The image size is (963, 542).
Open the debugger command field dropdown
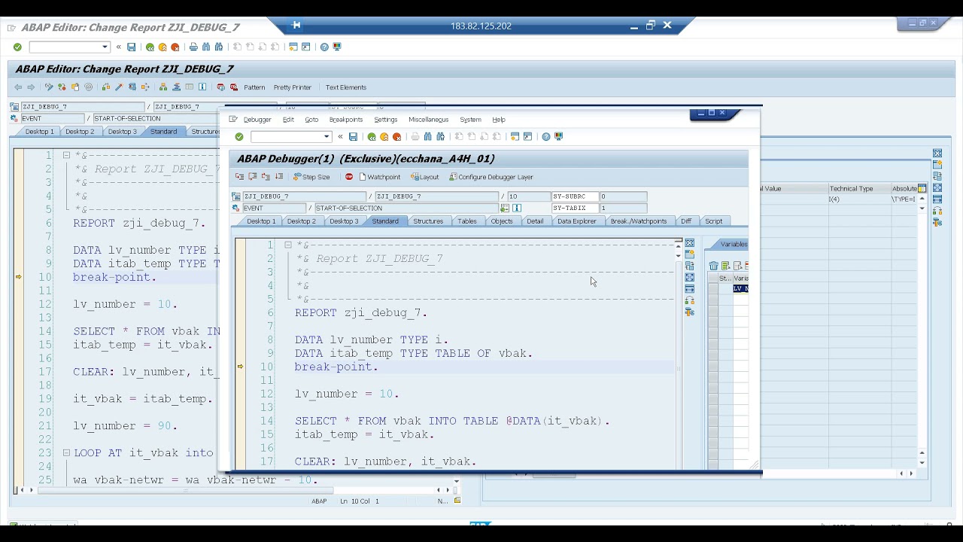click(x=327, y=137)
